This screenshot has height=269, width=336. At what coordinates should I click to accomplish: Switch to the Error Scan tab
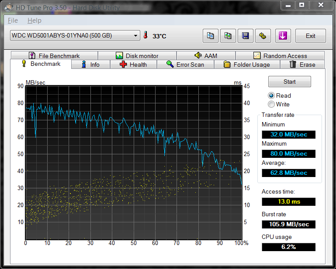(186, 65)
